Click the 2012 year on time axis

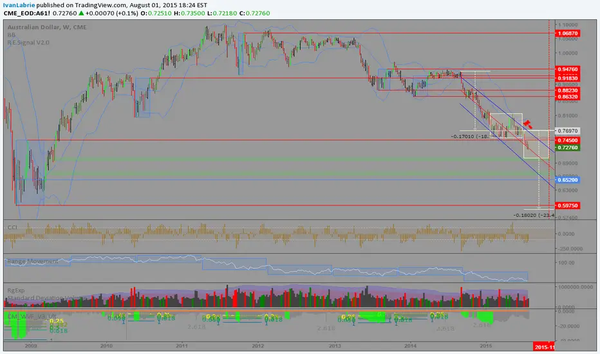tap(258, 346)
